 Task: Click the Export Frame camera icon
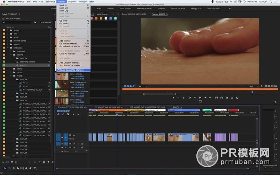pyautogui.click(x=227, y=97)
